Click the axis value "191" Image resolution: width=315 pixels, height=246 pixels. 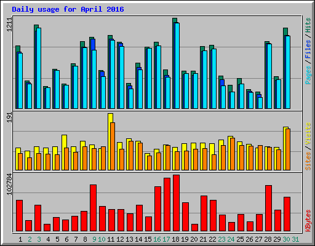[9, 117]
